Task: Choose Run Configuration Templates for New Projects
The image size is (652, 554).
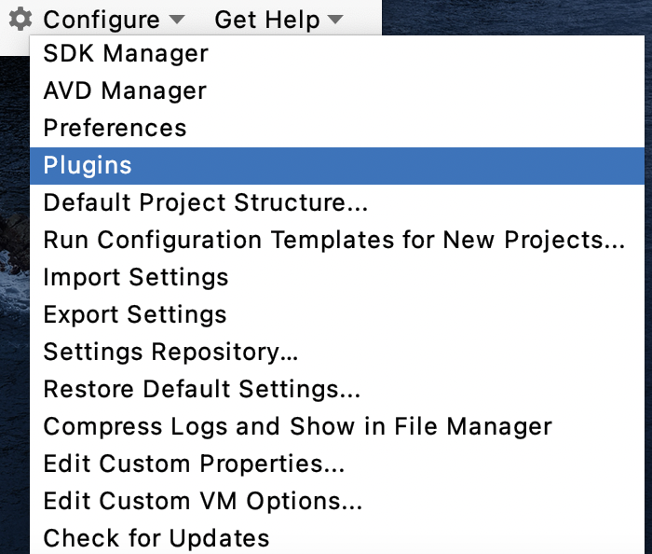Action: (337, 240)
